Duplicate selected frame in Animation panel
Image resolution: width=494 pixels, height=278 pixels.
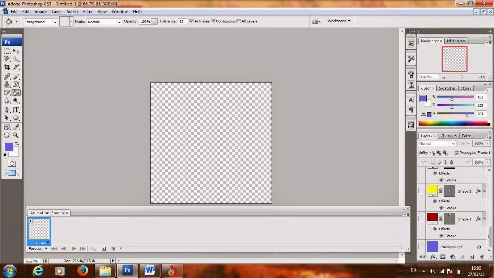pos(104,249)
